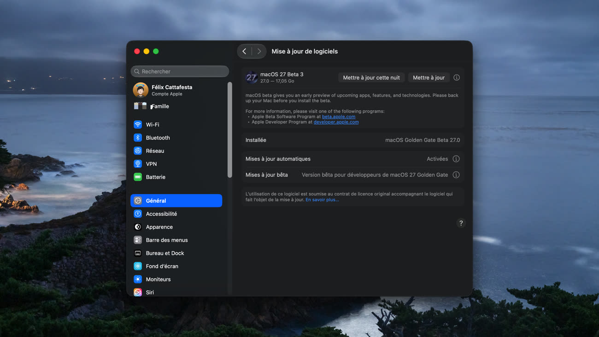
Task: Open Wi-Fi settings icon in sidebar
Action: pyautogui.click(x=138, y=125)
